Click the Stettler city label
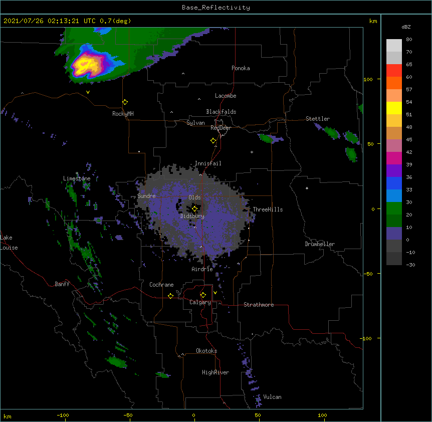Viewport: 432px width, 422px height. coord(318,119)
